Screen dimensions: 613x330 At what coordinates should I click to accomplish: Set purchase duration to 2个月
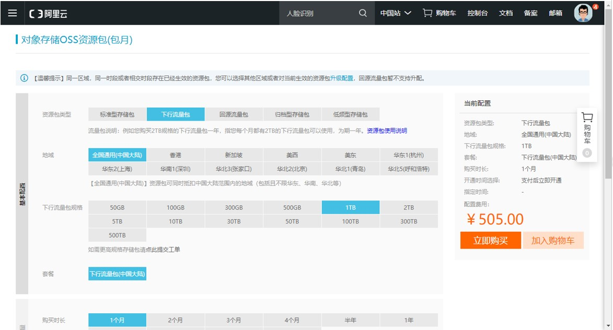coord(176,320)
